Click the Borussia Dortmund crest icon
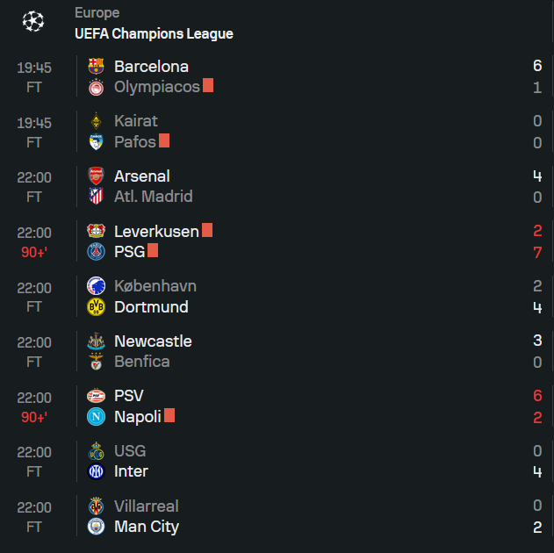Screen dimensions: 554x553 [x=96, y=307]
